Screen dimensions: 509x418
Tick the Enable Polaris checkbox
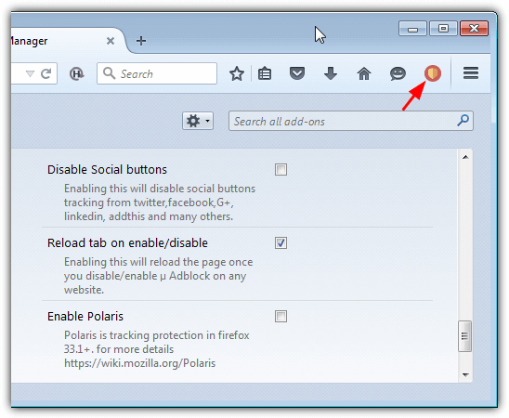pos(281,316)
